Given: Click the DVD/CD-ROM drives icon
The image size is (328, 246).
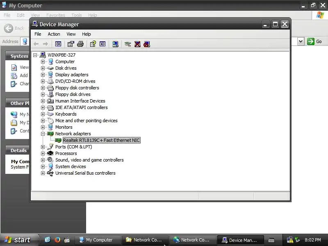Looking at the screenshot, I should tap(50, 81).
